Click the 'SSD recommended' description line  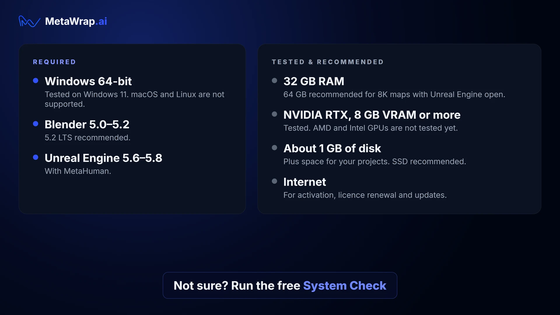coord(375,162)
